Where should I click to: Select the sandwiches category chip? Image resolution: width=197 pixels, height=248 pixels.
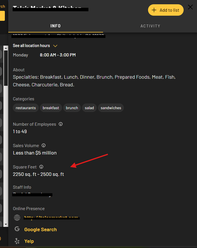pyautogui.click(x=111, y=108)
